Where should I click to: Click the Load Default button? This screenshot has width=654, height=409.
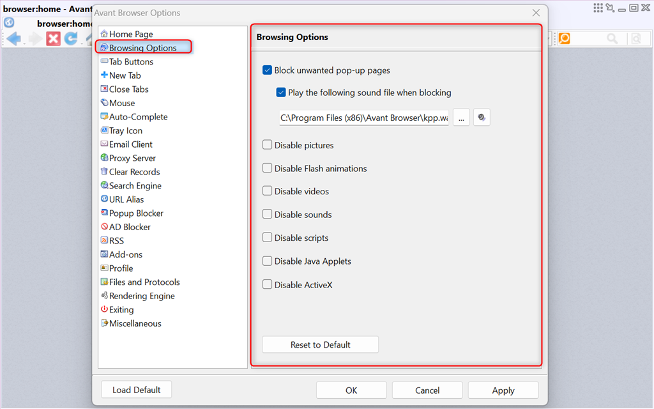[x=137, y=390]
